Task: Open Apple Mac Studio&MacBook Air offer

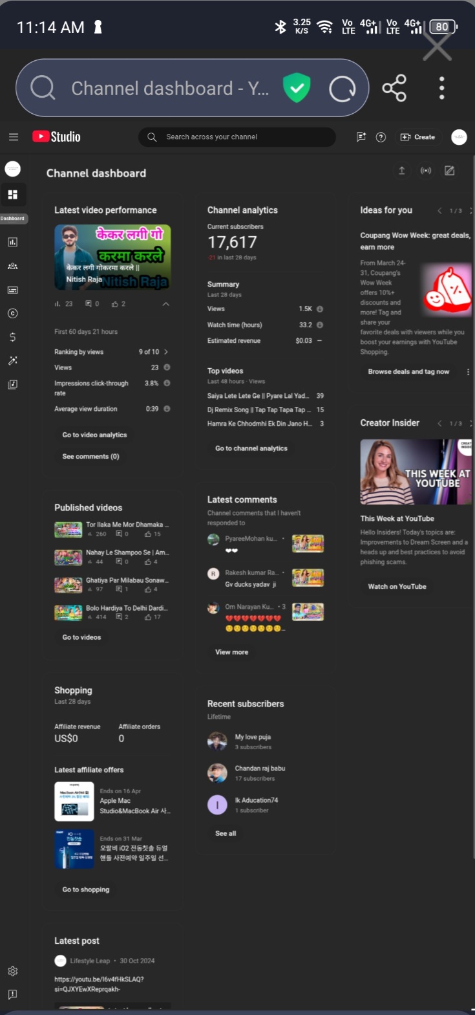Action: pyautogui.click(x=112, y=802)
